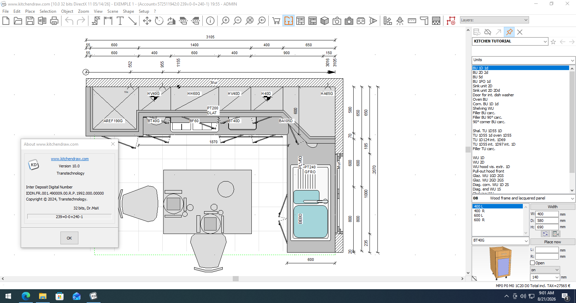The width and height of the screenshot is (576, 303).
Task: Select the dimension tool
Action: [108, 21]
